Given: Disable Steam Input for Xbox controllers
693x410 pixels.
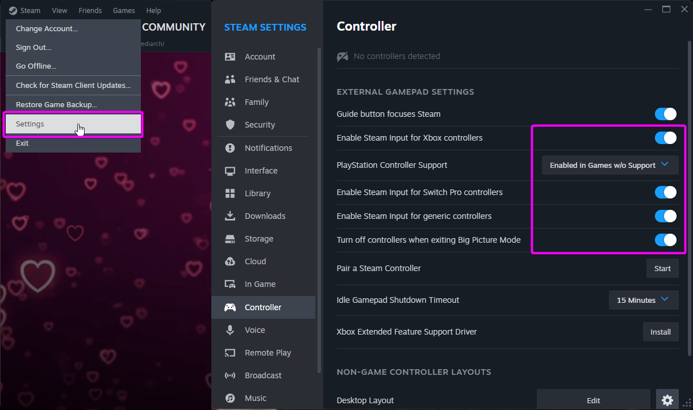Looking at the screenshot, I should point(666,138).
